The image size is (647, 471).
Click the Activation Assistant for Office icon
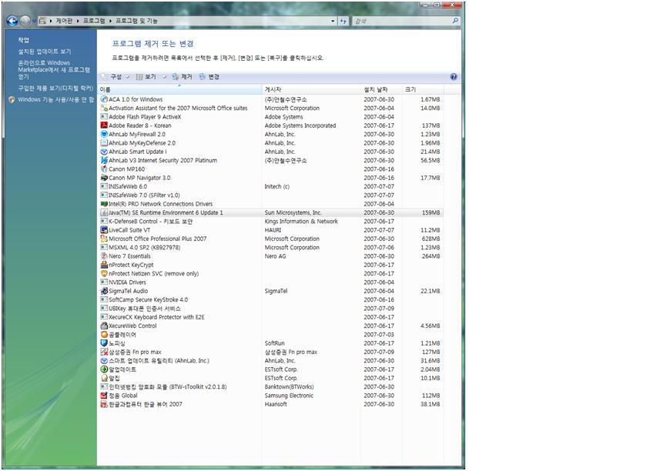pos(104,108)
